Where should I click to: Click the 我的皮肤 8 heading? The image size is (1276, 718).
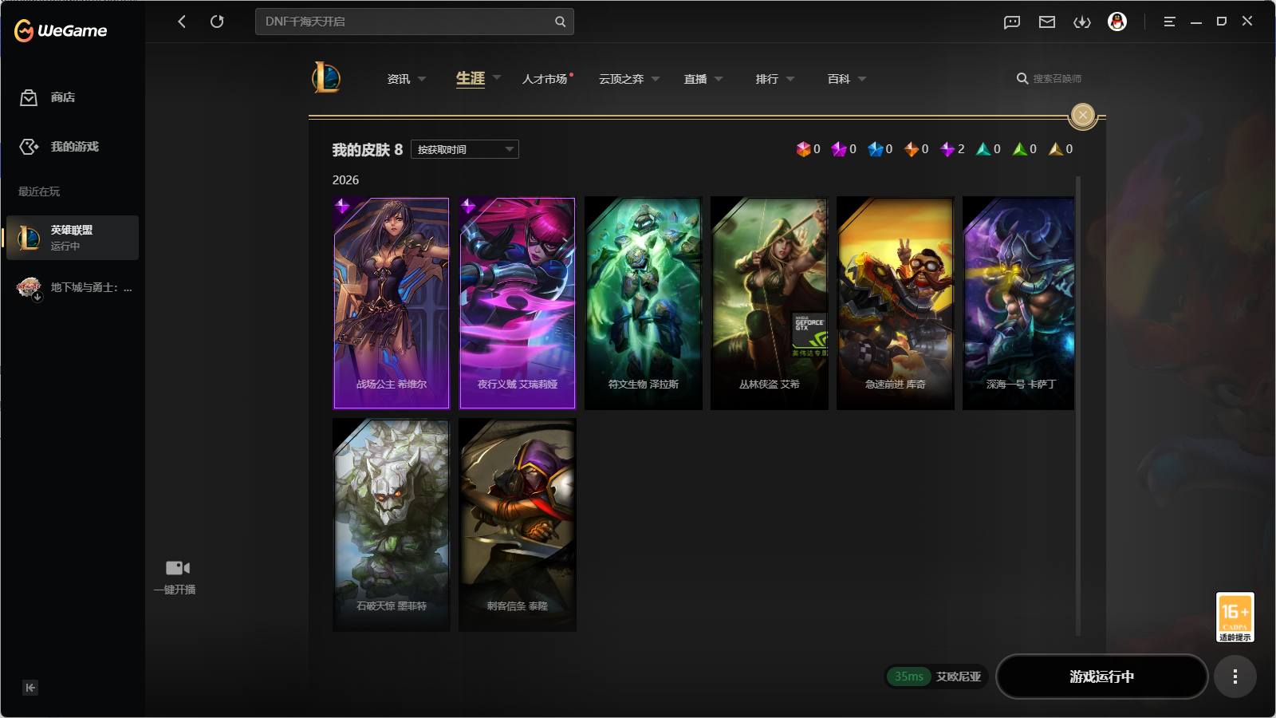coord(367,150)
